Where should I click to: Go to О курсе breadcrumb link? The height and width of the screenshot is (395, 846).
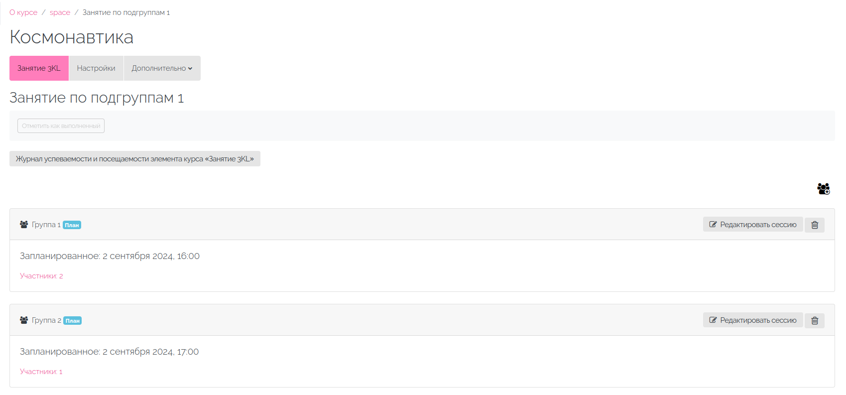click(x=23, y=12)
